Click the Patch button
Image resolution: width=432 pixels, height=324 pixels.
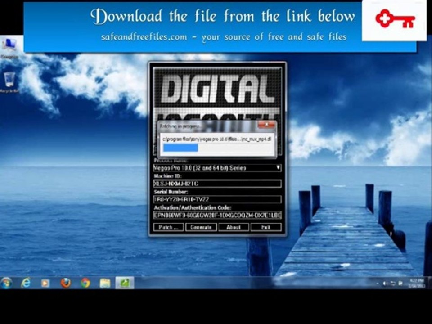coord(168,227)
